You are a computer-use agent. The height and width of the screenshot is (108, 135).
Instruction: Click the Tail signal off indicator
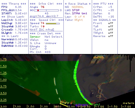pos(110,26)
